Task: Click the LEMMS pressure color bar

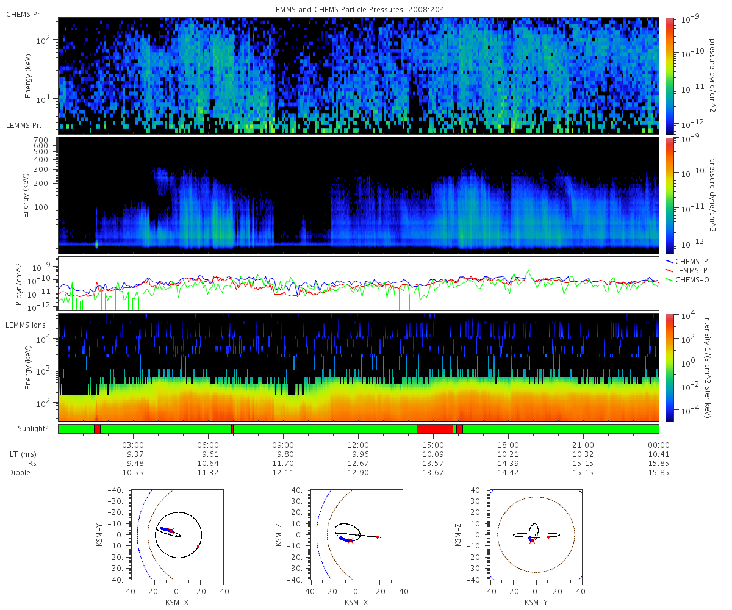Action: [x=669, y=195]
